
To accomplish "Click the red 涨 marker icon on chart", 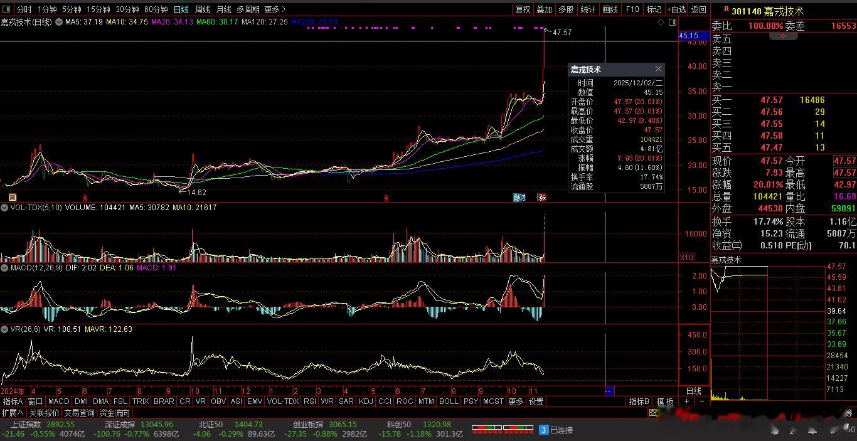I will click(x=541, y=198).
